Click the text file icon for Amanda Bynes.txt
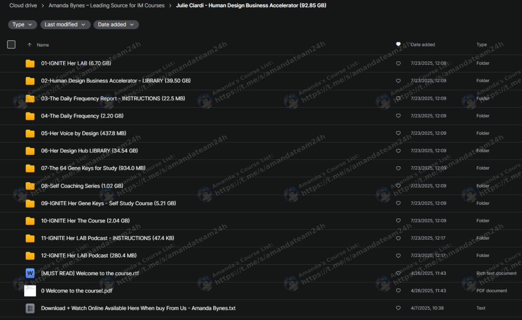 coord(30,308)
